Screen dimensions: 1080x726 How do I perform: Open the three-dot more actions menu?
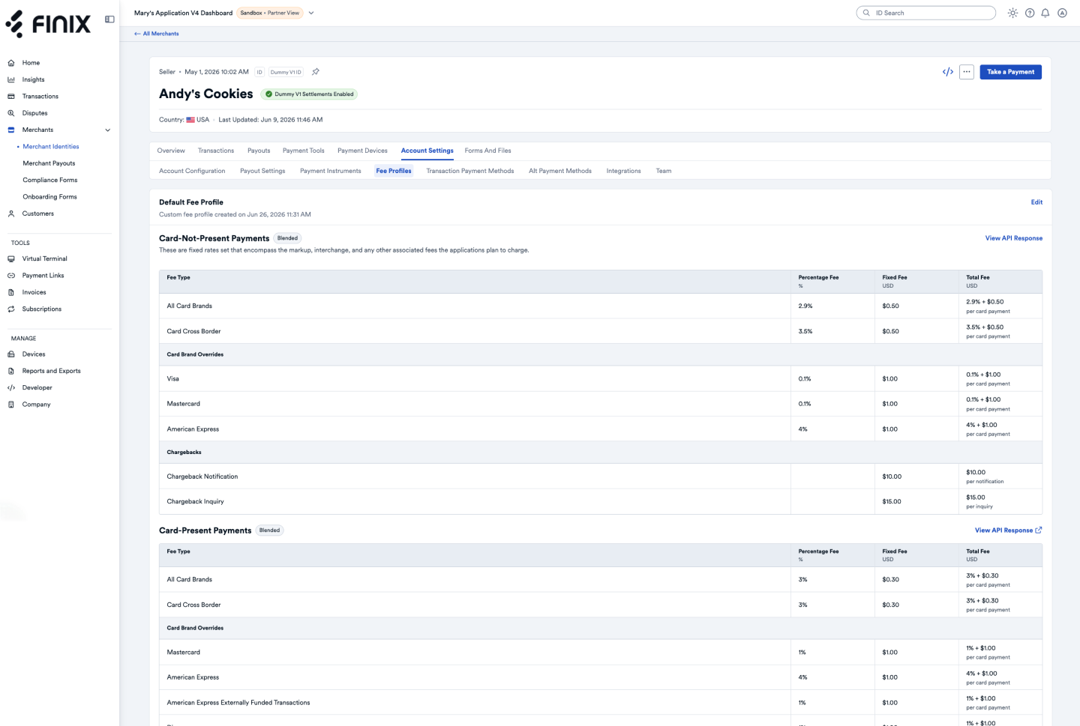pos(967,72)
